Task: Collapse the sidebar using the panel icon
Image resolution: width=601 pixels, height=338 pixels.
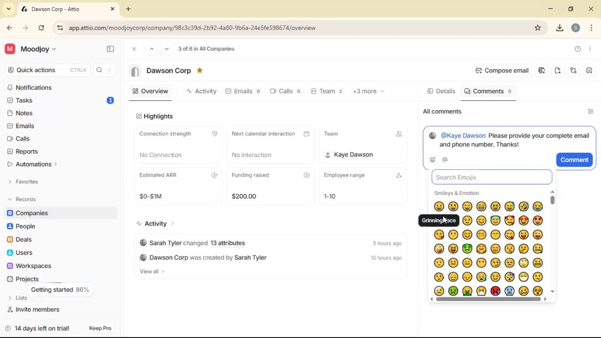Action: (x=110, y=49)
